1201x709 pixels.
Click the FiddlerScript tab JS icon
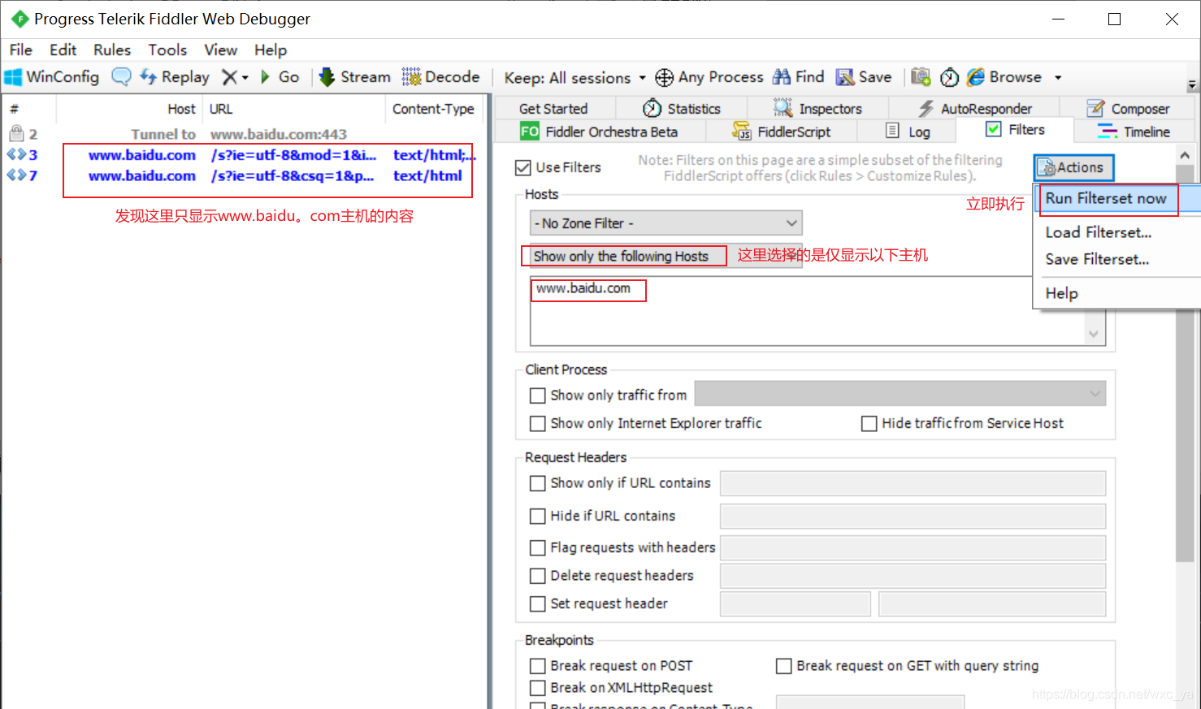click(x=741, y=131)
